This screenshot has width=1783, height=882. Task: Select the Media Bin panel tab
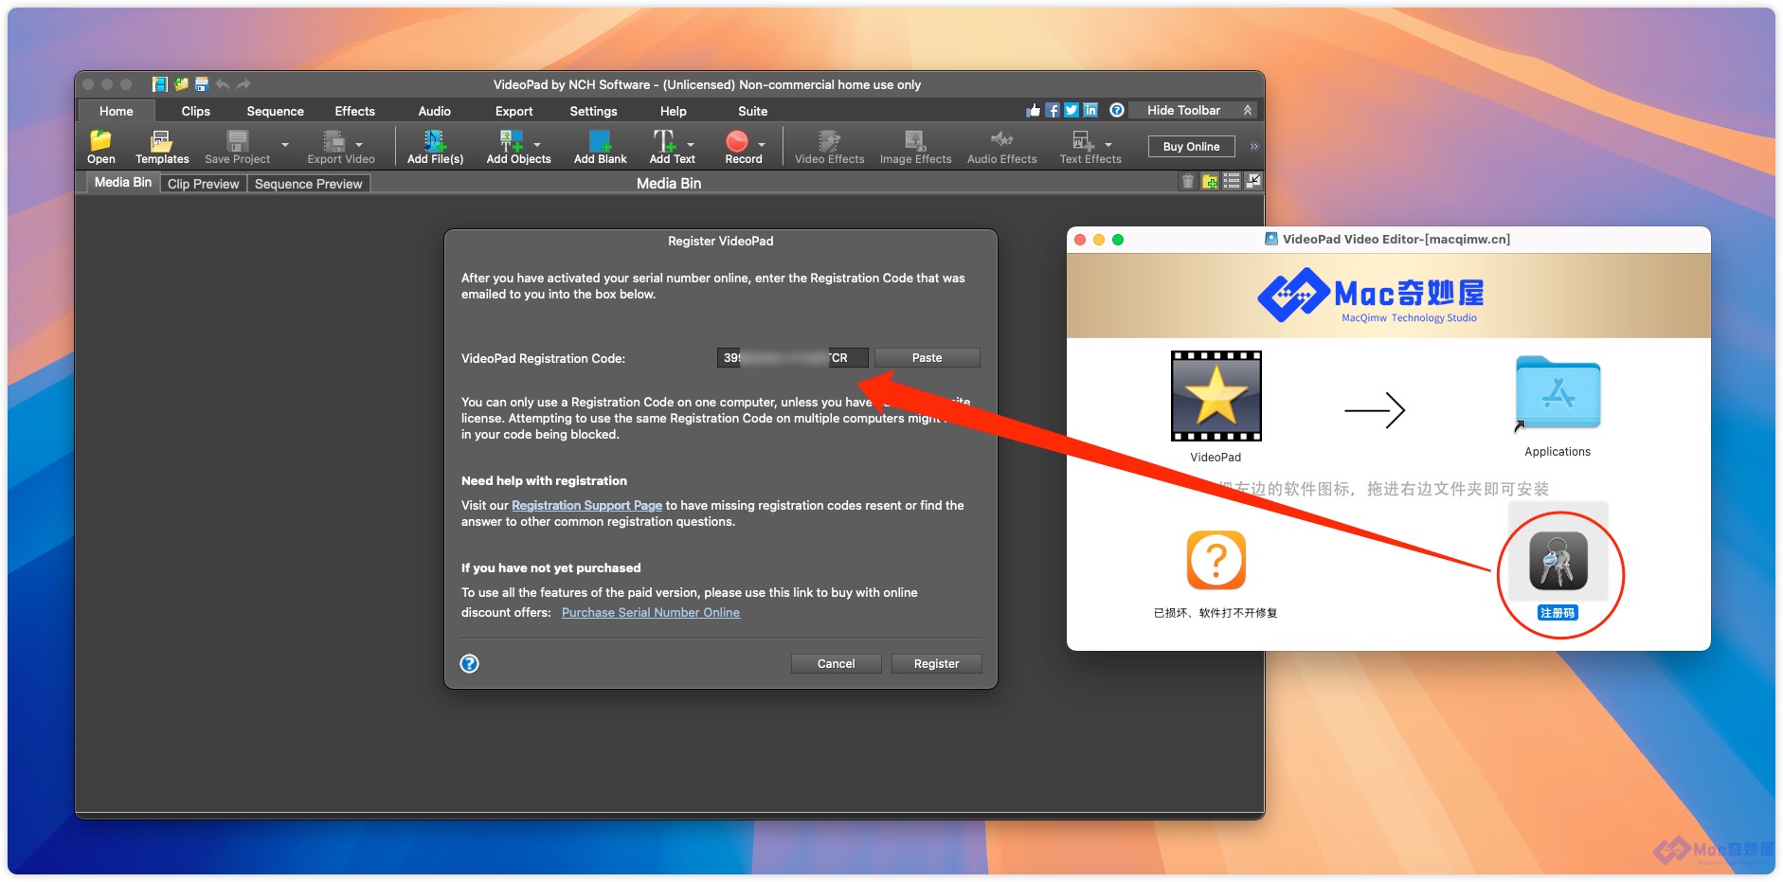123,182
